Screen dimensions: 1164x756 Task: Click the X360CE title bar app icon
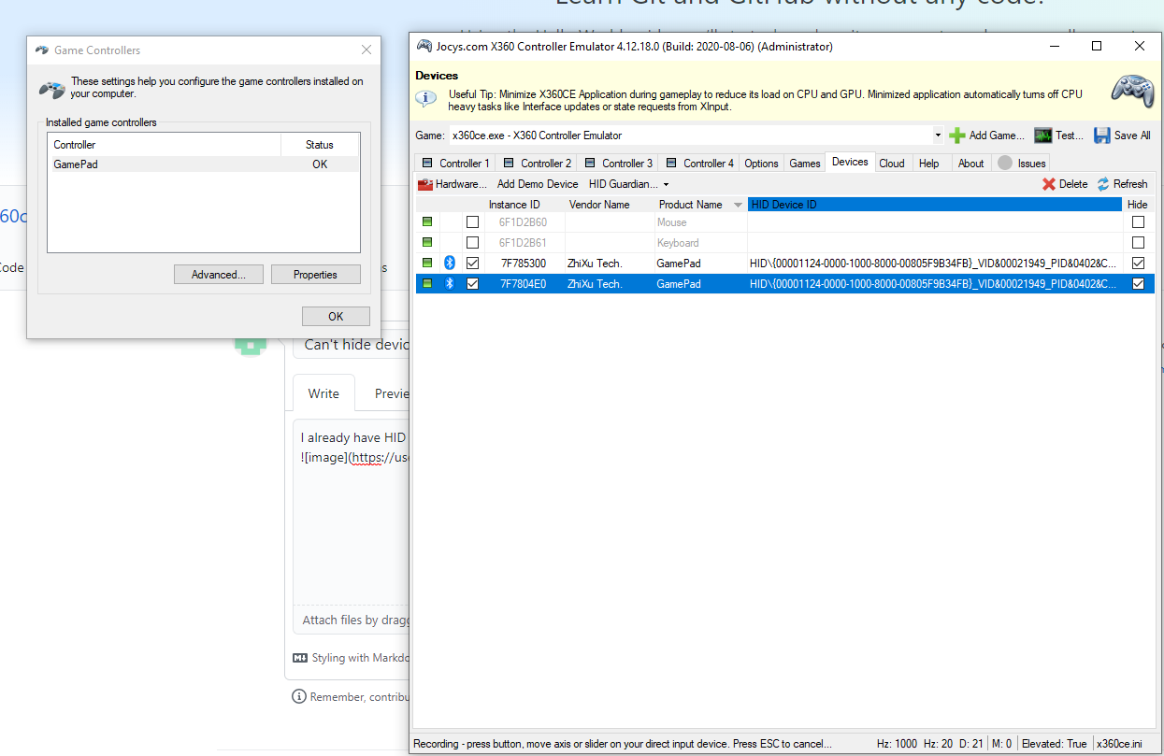(424, 46)
